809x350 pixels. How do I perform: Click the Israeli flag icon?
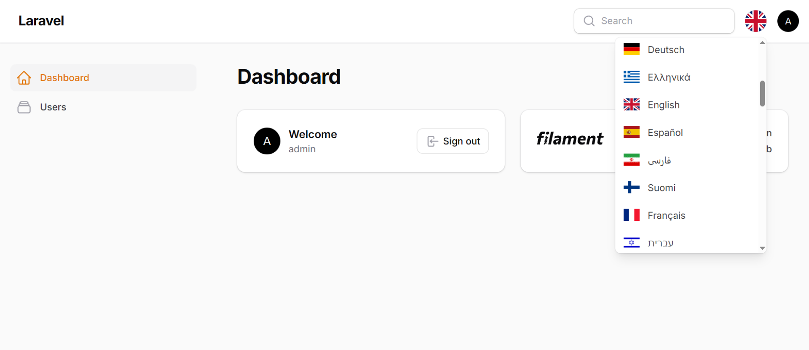(631, 243)
